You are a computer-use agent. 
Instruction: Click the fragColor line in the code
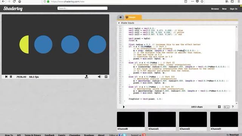tap(146, 99)
